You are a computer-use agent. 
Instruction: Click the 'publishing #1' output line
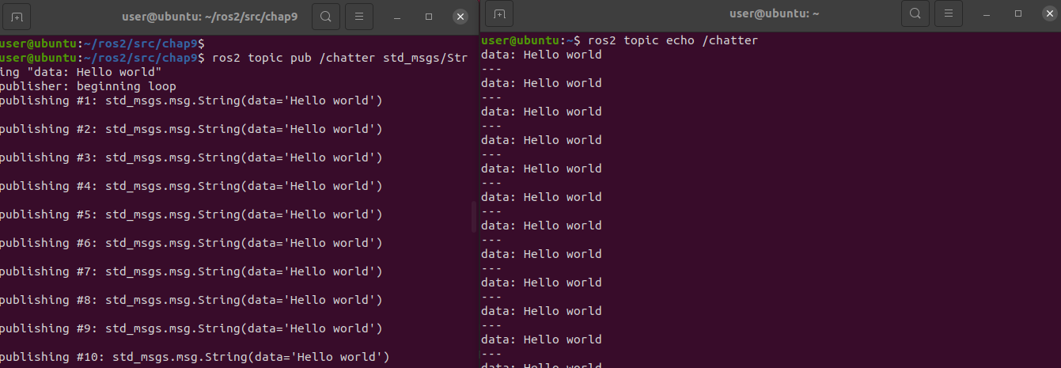(x=191, y=101)
